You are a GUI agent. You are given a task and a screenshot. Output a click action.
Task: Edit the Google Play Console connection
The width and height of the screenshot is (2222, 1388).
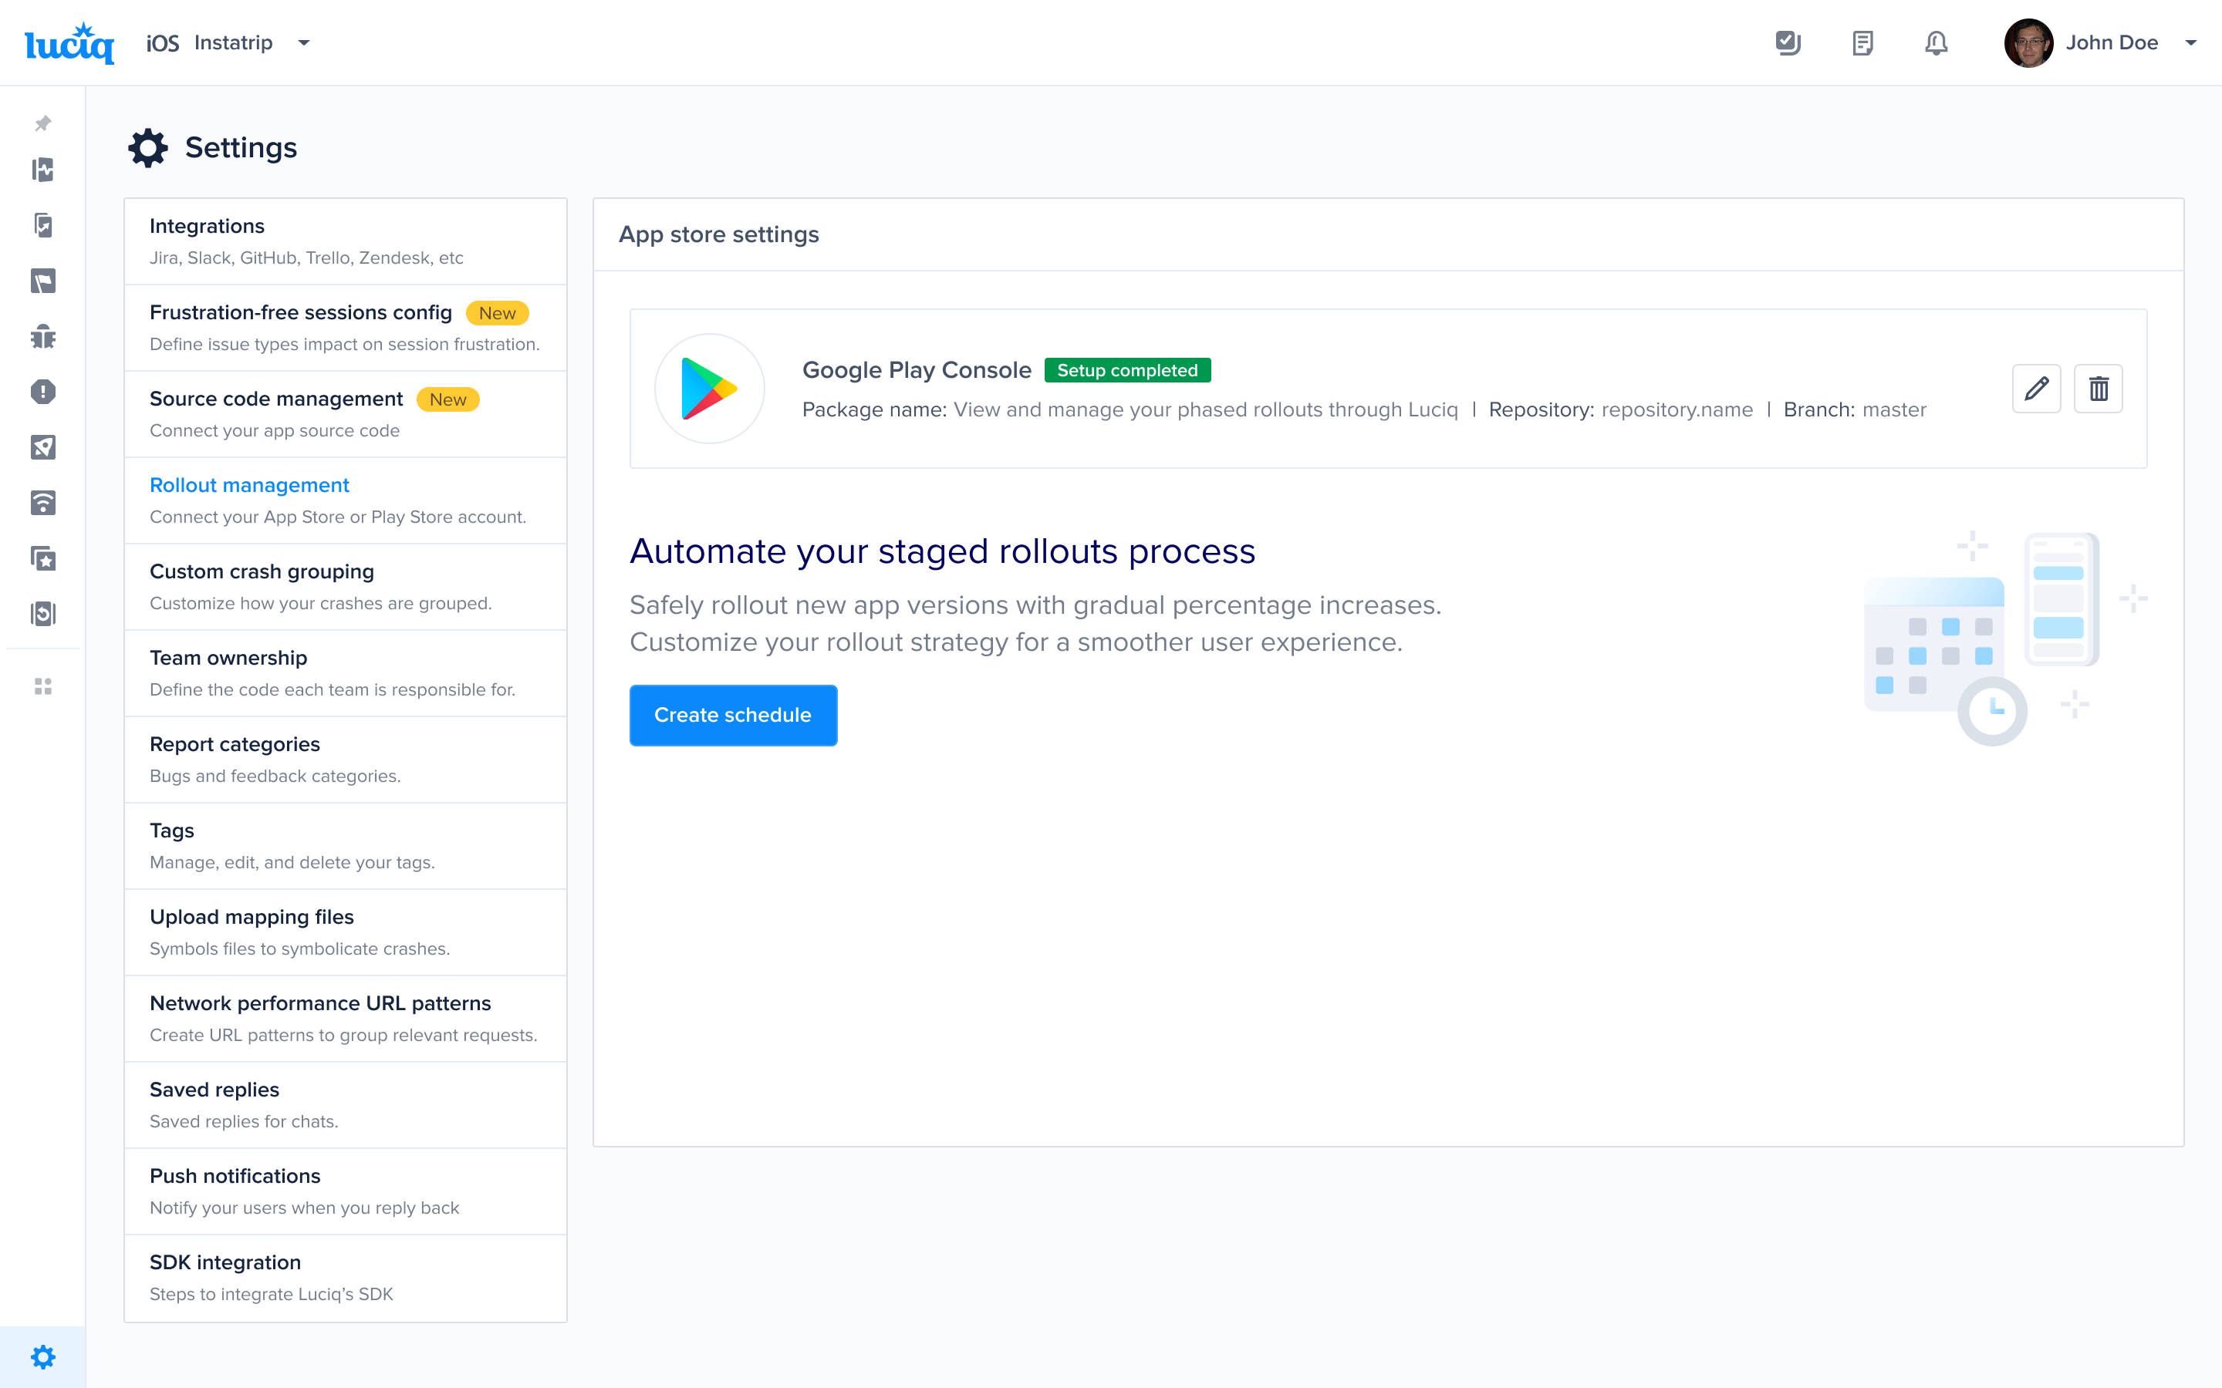(2035, 389)
